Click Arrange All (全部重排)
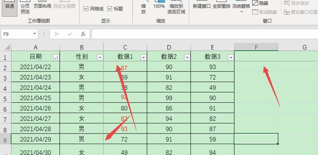The height and width of the screenshot is (155, 318). pyautogui.click(x=221, y=6)
